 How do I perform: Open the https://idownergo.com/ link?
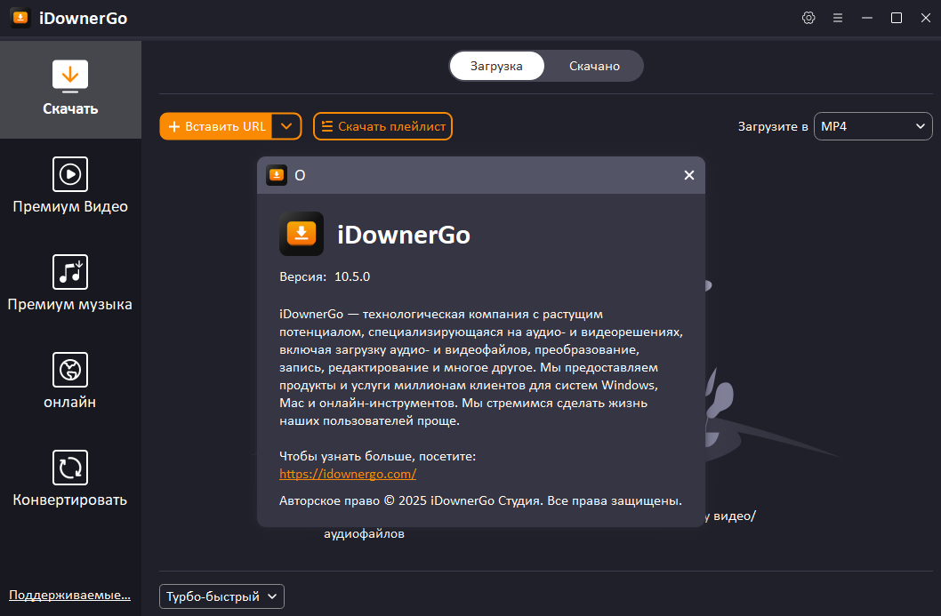[x=348, y=474]
